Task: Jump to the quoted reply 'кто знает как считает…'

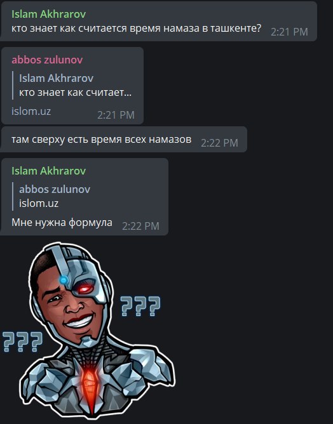Action: pos(72,86)
